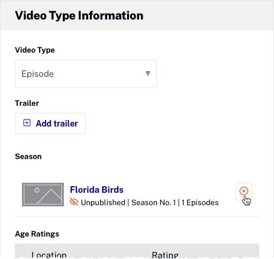
Task: Click the Video Type Information section heading
Action: coord(79,15)
